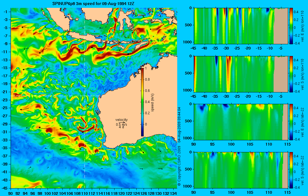Click the 0.8 tick on the speed colorbar
This screenshot has height=196, width=308.
pos(147,79)
